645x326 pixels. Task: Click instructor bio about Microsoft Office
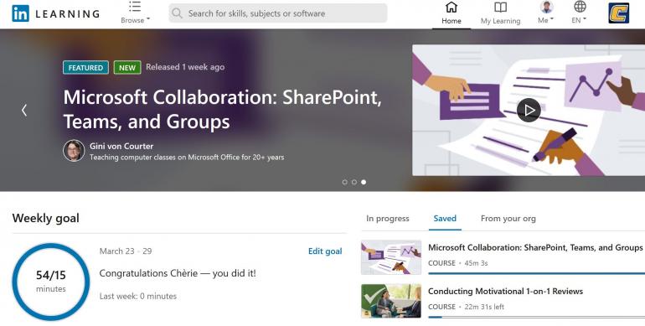tap(187, 158)
